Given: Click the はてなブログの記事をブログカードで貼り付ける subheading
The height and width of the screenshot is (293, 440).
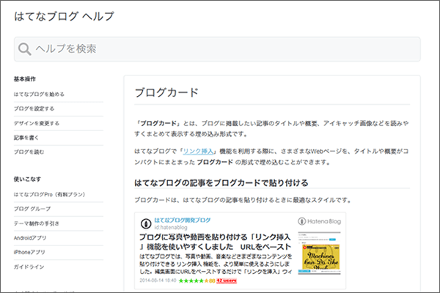Looking at the screenshot, I should (221, 183).
